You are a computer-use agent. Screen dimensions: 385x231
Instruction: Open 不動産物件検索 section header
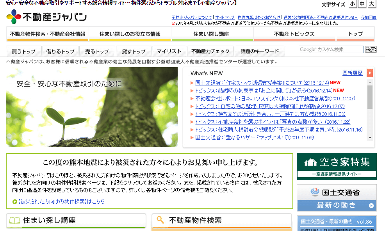coord(222,220)
